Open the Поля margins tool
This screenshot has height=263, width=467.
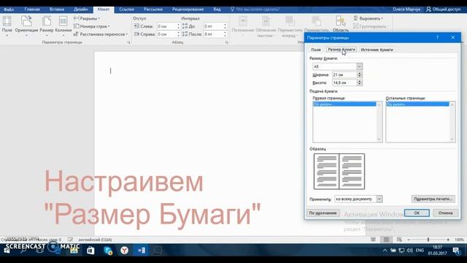point(7,26)
